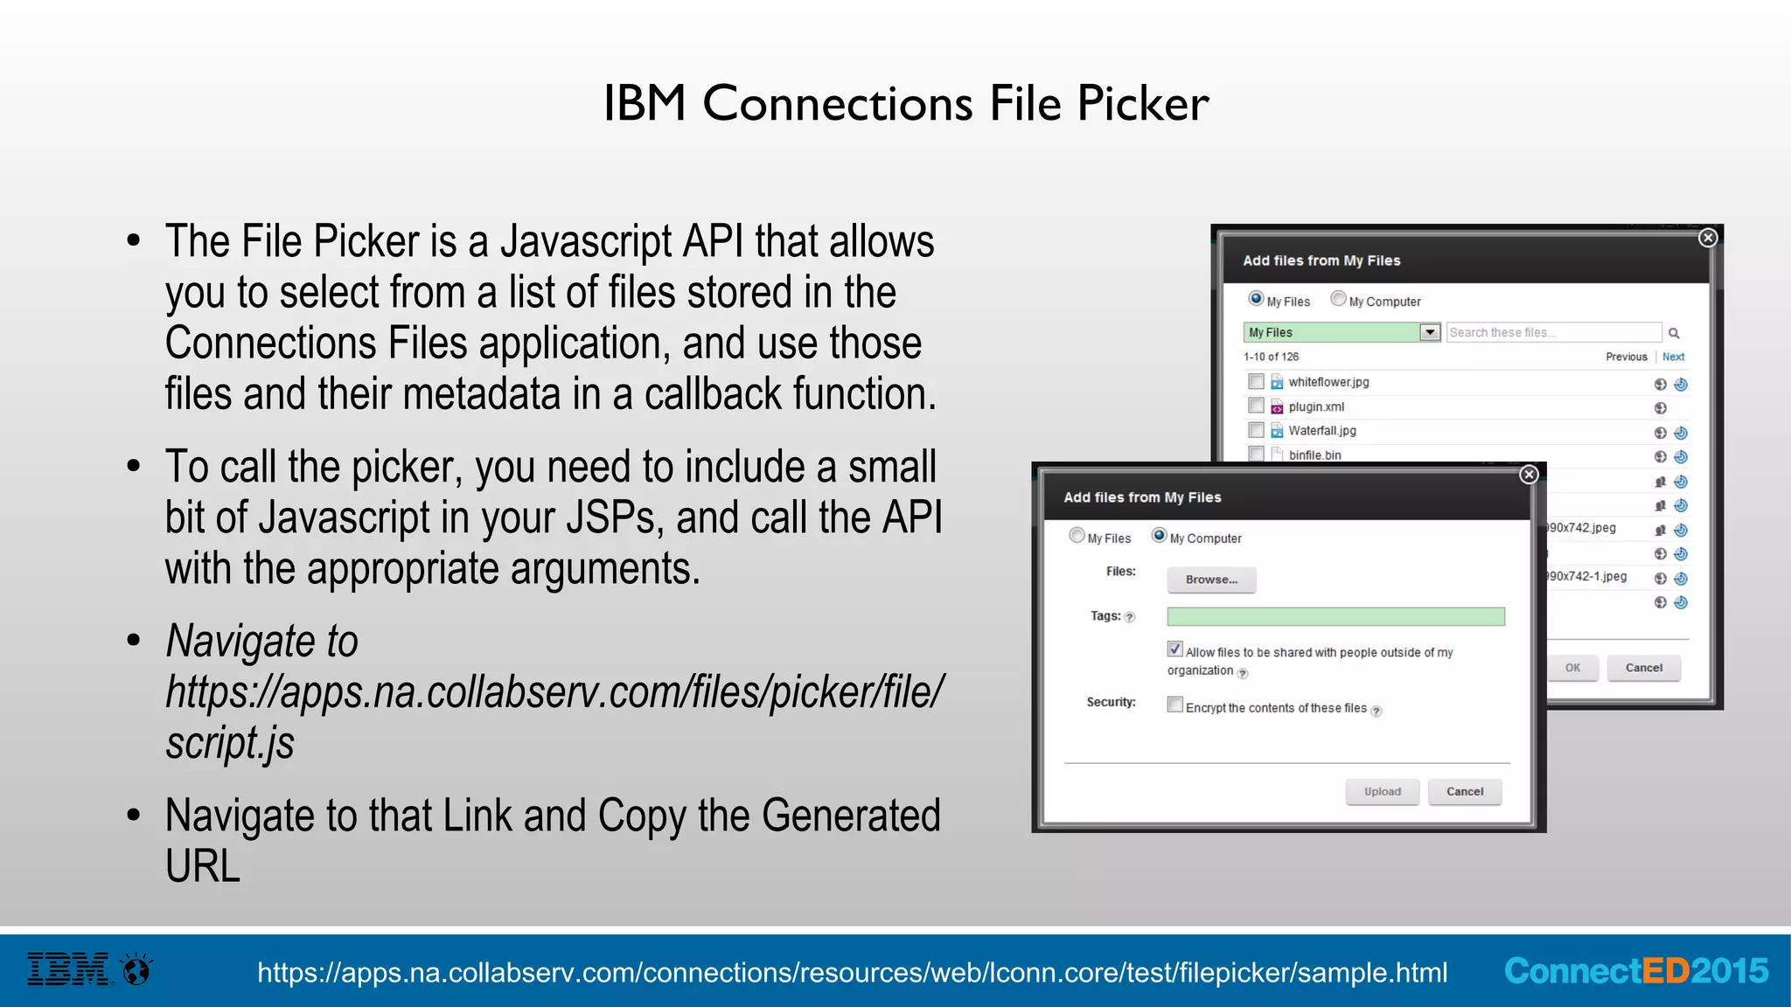Click the globe icon in plugin.xml row
The width and height of the screenshot is (1791, 1007).
[x=1660, y=408]
